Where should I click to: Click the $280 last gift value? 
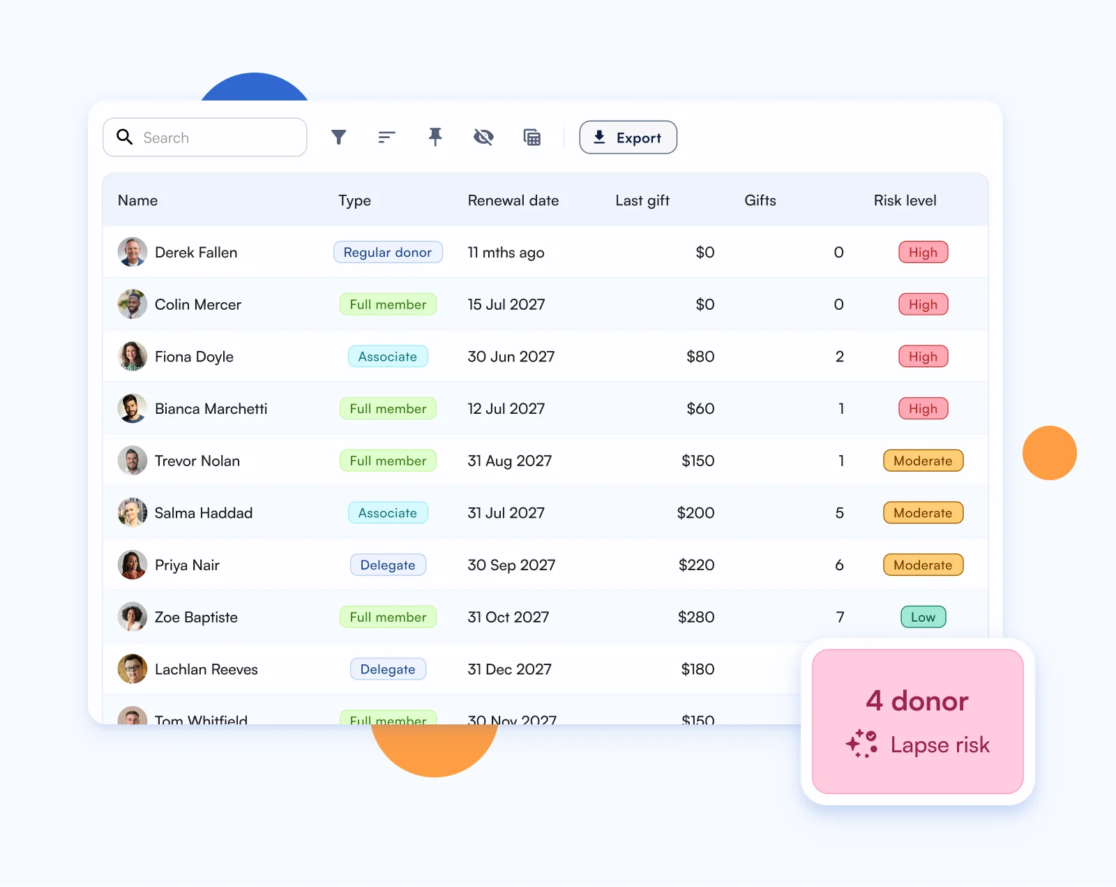696,617
